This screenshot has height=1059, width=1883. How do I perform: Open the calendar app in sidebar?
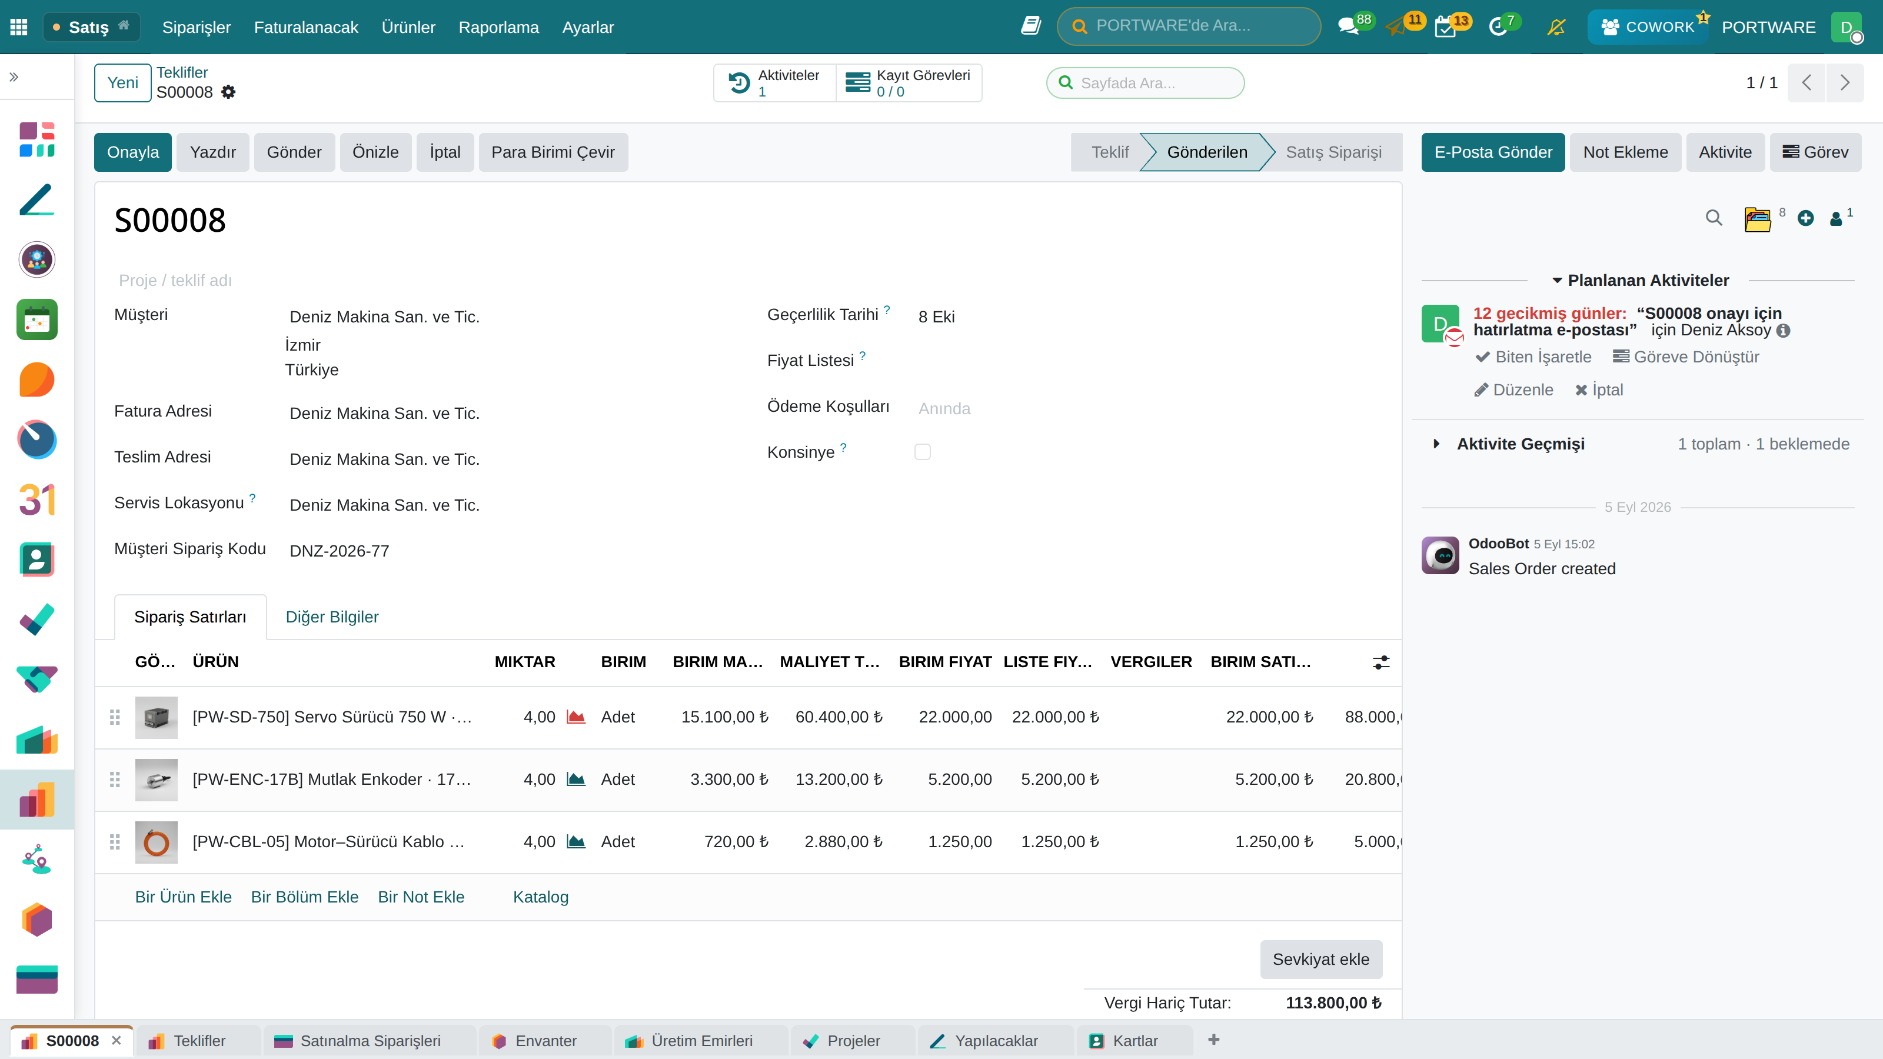coord(36,319)
